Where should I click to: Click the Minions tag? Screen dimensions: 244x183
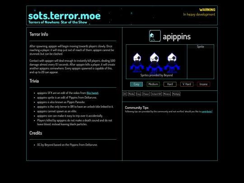167,94
